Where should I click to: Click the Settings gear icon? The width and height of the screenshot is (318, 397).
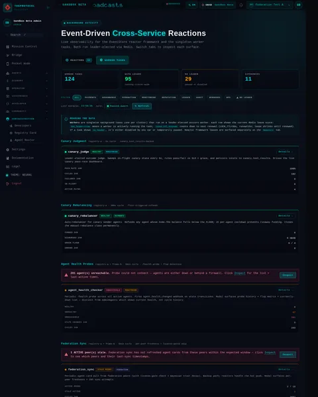click(x=7, y=150)
